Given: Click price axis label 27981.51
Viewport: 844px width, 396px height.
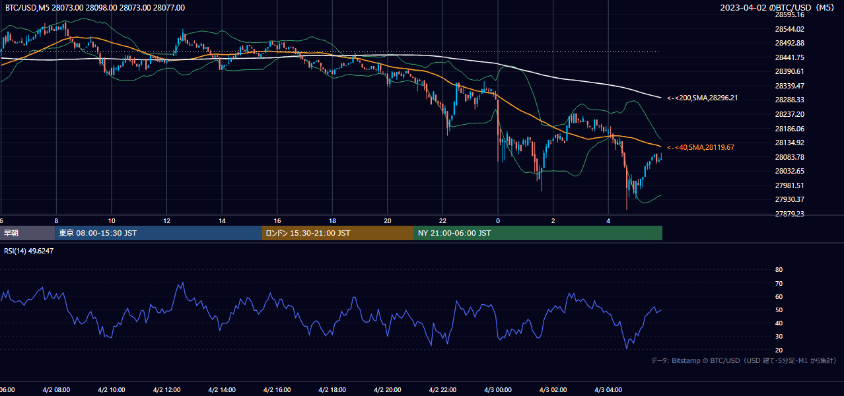Looking at the screenshot, I should 789,185.
